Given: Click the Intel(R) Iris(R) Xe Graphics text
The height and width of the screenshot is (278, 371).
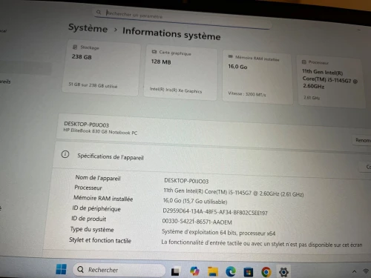Looking at the screenshot, I should tap(176, 90).
